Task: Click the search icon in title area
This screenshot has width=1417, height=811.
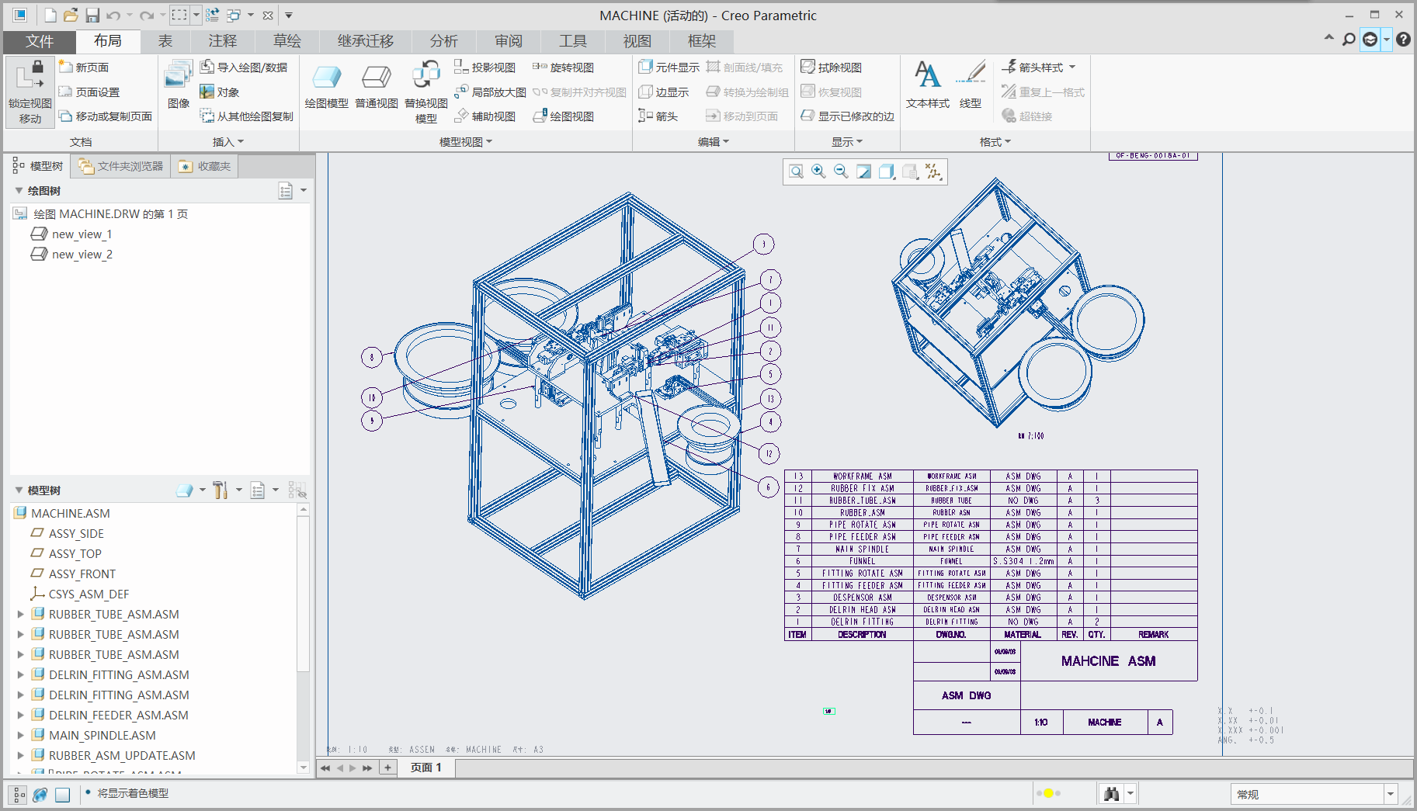Action: (1349, 40)
